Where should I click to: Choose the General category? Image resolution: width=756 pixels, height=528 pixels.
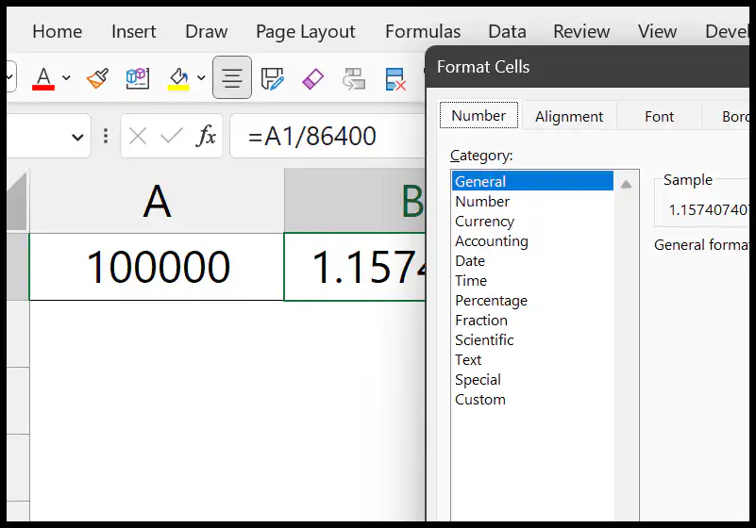click(x=532, y=181)
